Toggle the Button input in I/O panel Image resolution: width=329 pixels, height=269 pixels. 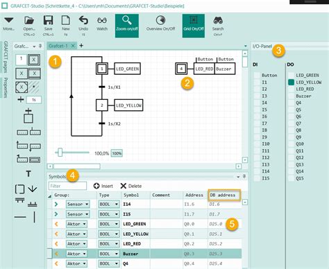pyautogui.click(x=257, y=75)
